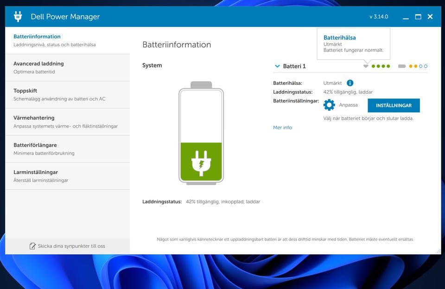This screenshot has height=289, width=445.
Task: Click the window resize grip corner
Action: pyautogui.click(x=439, y=252)
